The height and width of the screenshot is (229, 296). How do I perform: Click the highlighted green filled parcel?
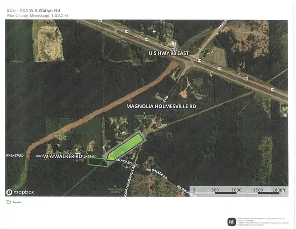pos(126,145)
